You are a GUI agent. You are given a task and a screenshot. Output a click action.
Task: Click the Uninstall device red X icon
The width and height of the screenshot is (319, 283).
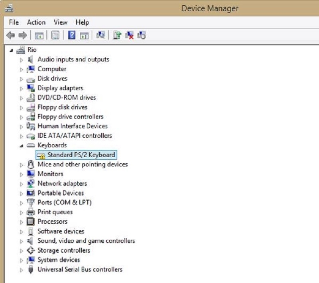click(x=129, y=36)
